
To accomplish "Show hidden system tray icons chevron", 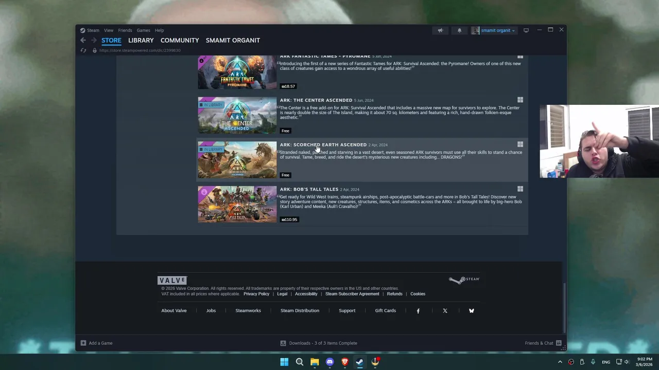I will [x=560, y=362].
